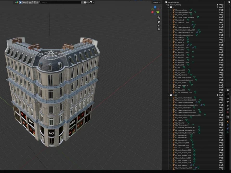
Task: Select Scene Collection in the outliner
Action: [x=173, y=2]
